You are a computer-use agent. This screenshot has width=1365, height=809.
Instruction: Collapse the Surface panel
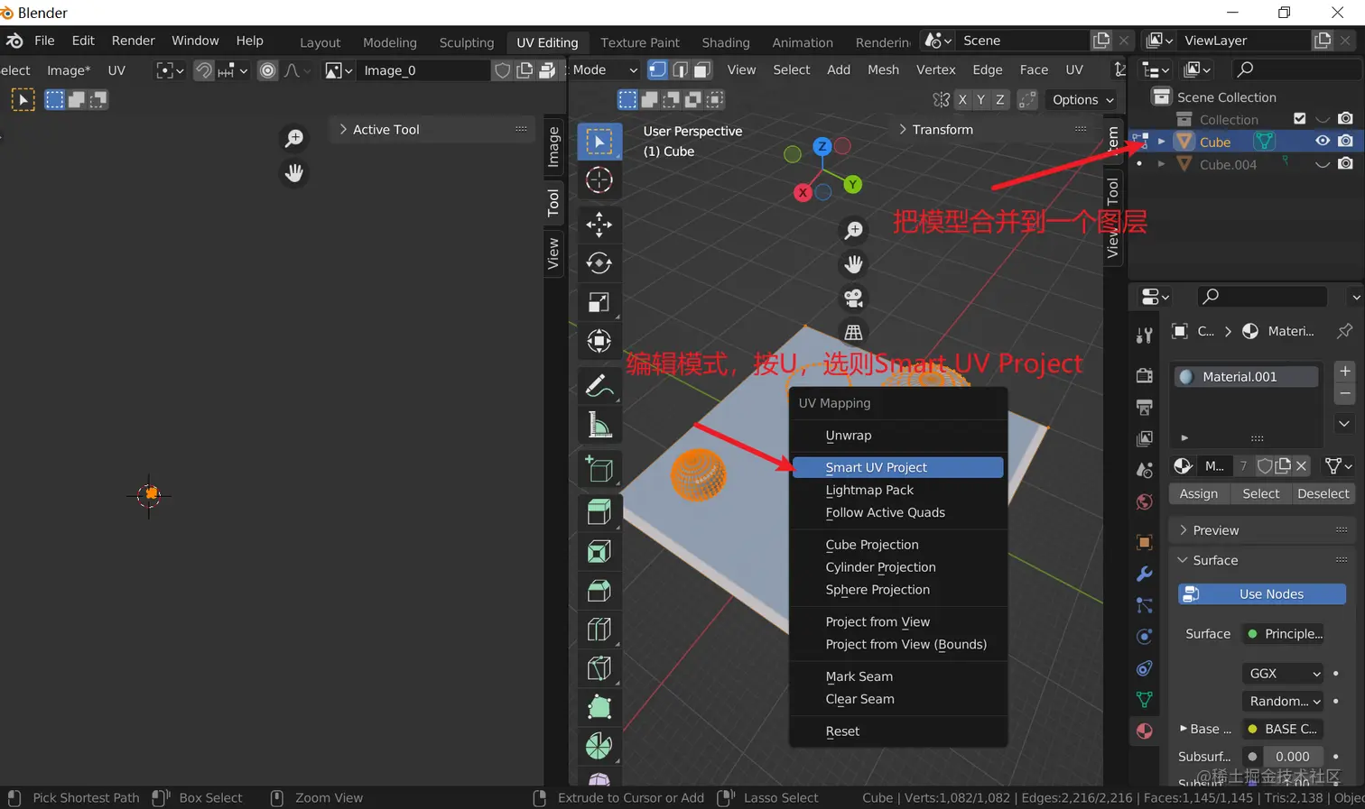1262,560
